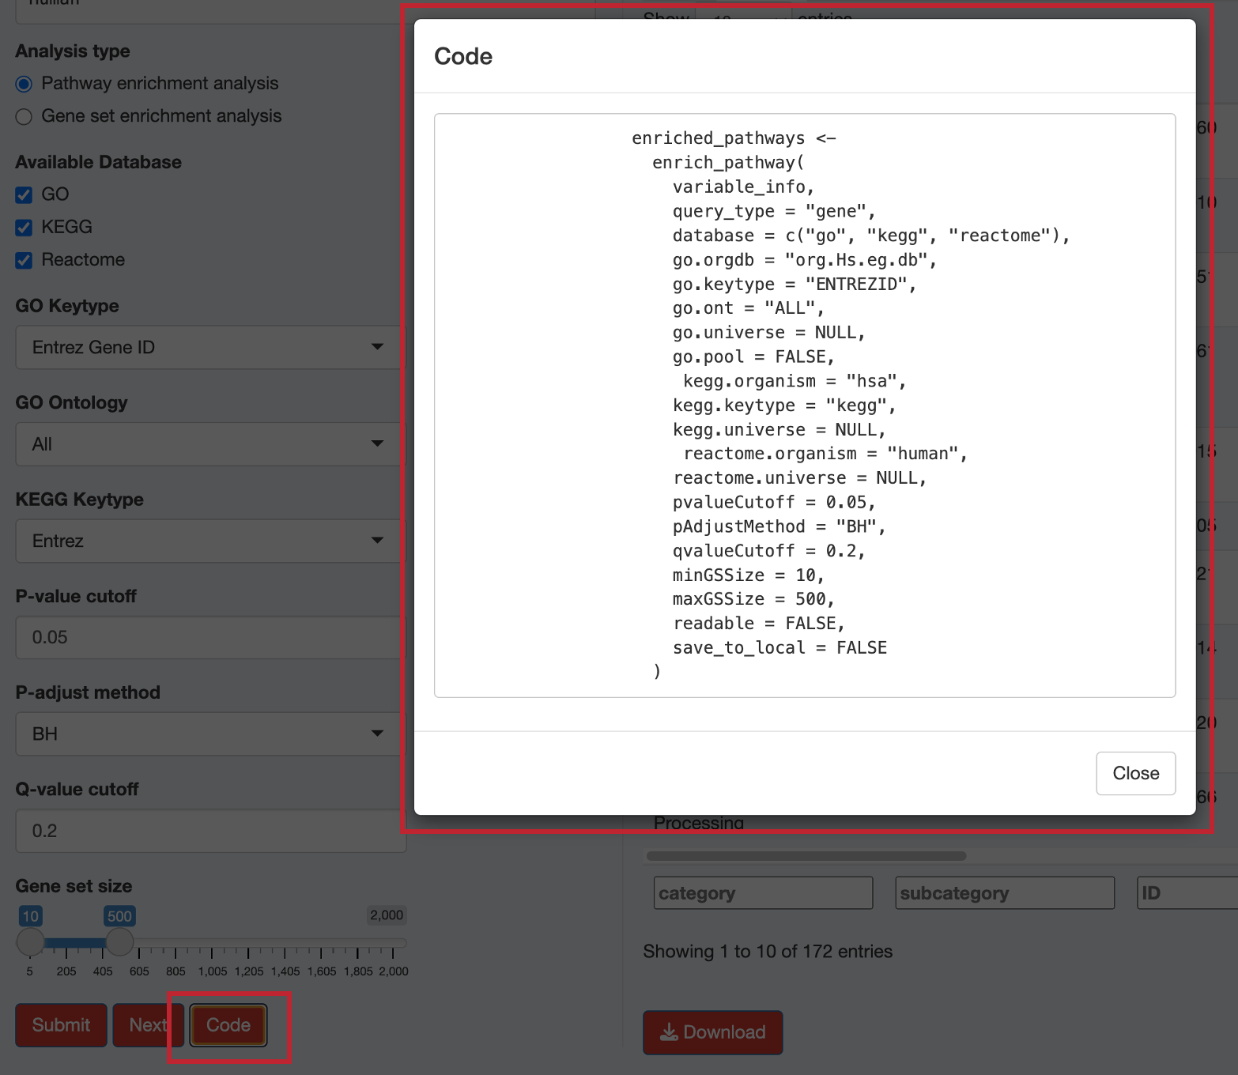Open the GO Ontology dropdown
Image resolution: width=1238 pixels, height=1075 pixels.
[x=210, y=444]
